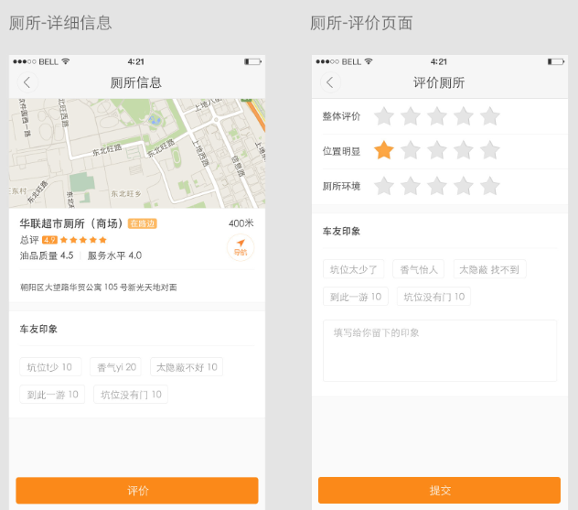This screenshot has width=578, height=510.
Task: Set 整体评价 third star
Action: click(437, 116)
